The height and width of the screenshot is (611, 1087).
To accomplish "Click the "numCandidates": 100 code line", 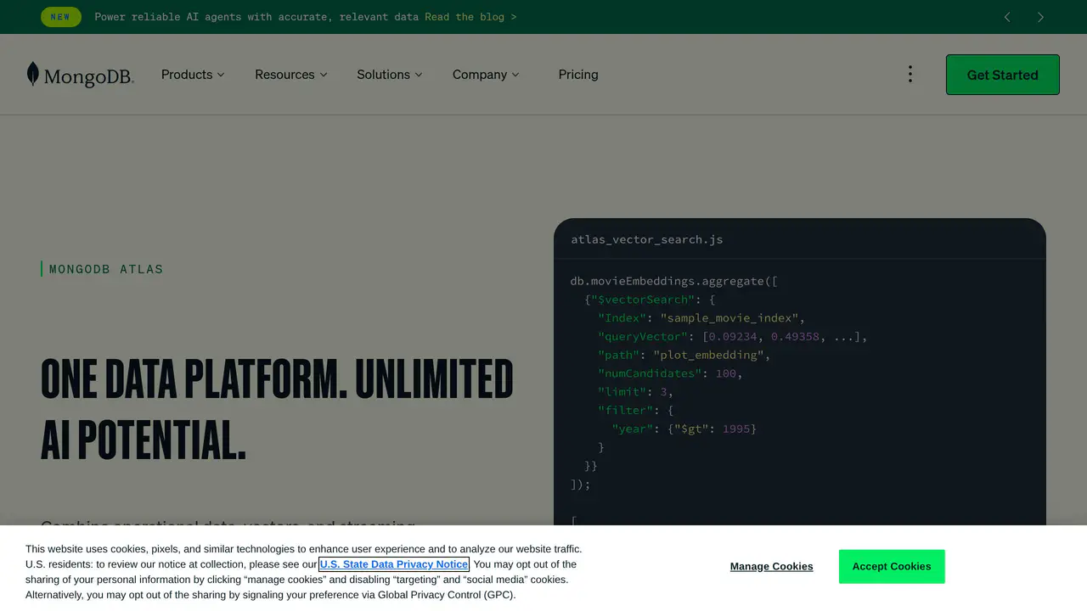I will (x=671, y=373).
